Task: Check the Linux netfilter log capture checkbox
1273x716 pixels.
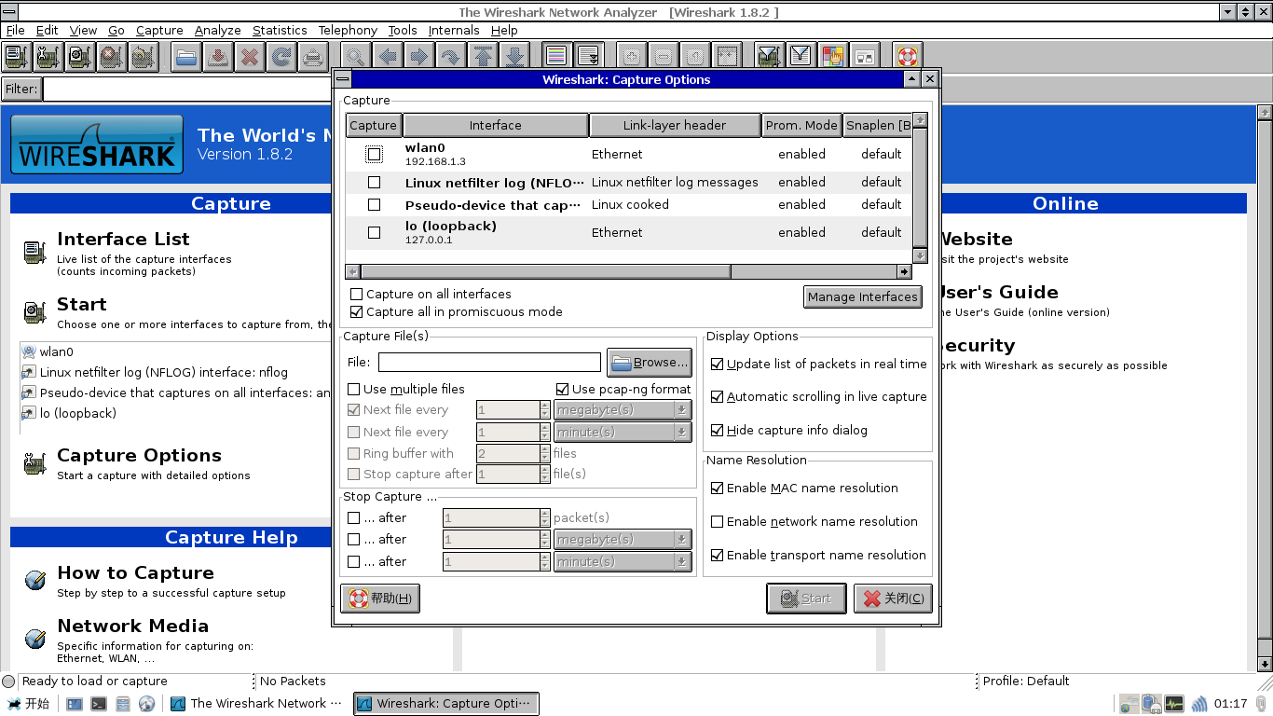Action: pyautogui.click(x=374, y=183)
